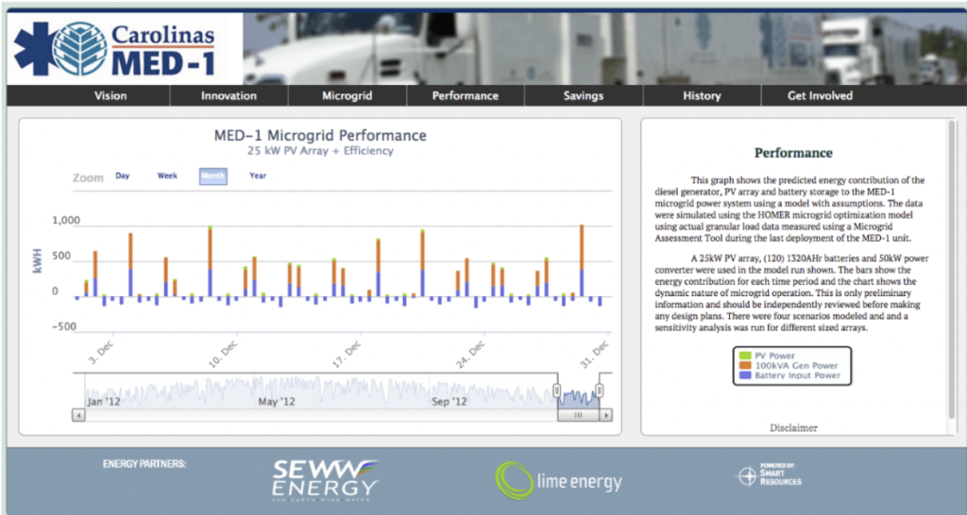Click the 1,000 y-axis value

66,221
